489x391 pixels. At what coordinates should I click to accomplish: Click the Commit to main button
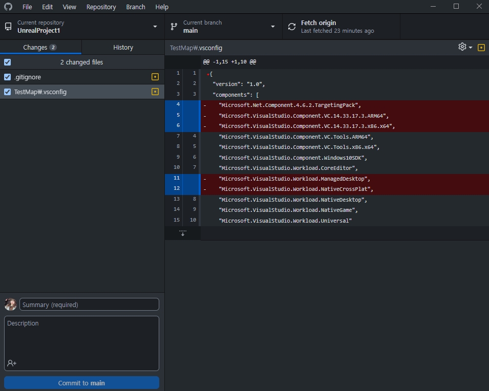click(82, 383)
